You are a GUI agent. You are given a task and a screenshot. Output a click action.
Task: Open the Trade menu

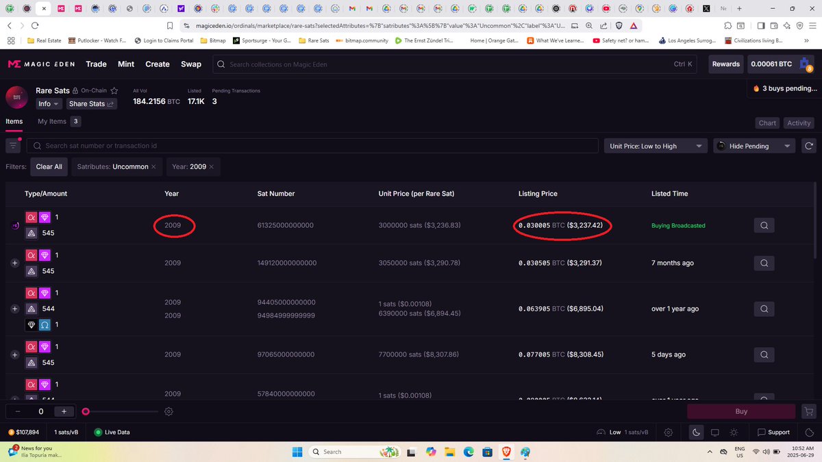[x=96, y=64]
